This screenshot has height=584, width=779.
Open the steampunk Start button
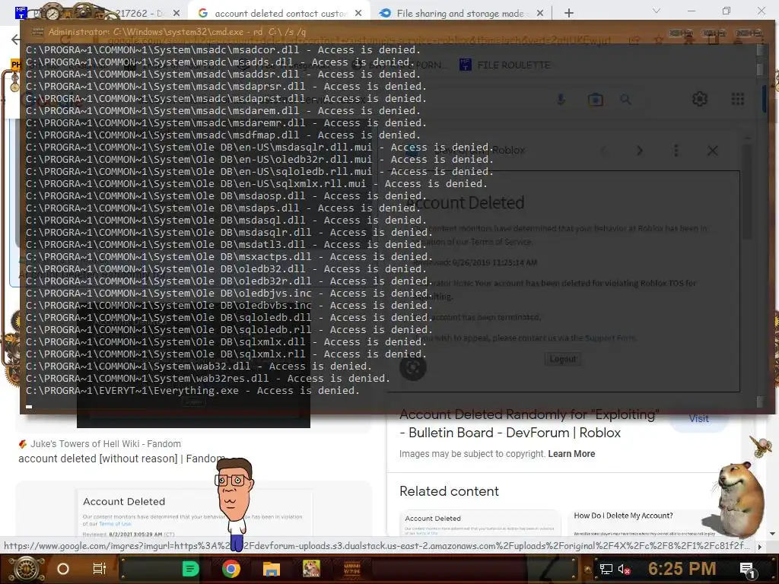pyautogui.click(x=25, y=569)
